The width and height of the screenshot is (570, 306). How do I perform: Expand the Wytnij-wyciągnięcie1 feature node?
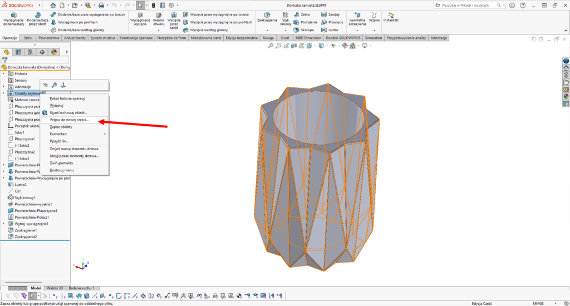click(4, 224)
